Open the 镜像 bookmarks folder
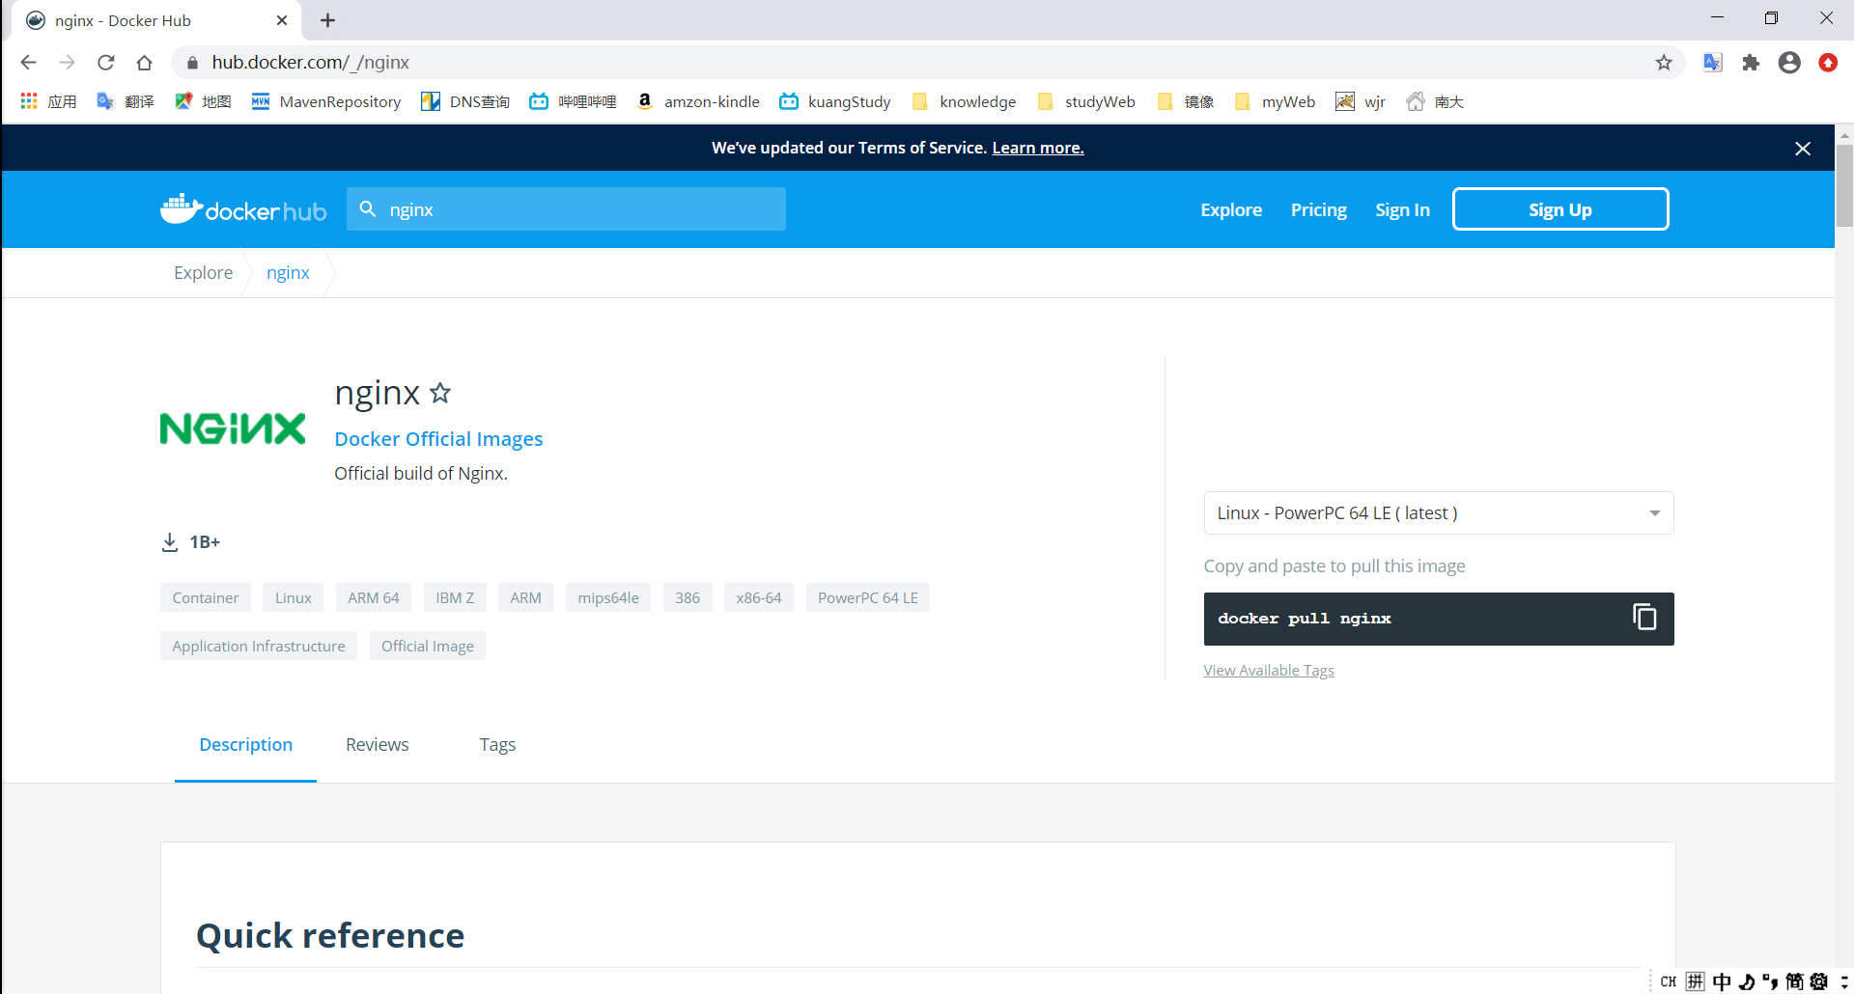The image size is (1854, 994). tap(1186, 101)
